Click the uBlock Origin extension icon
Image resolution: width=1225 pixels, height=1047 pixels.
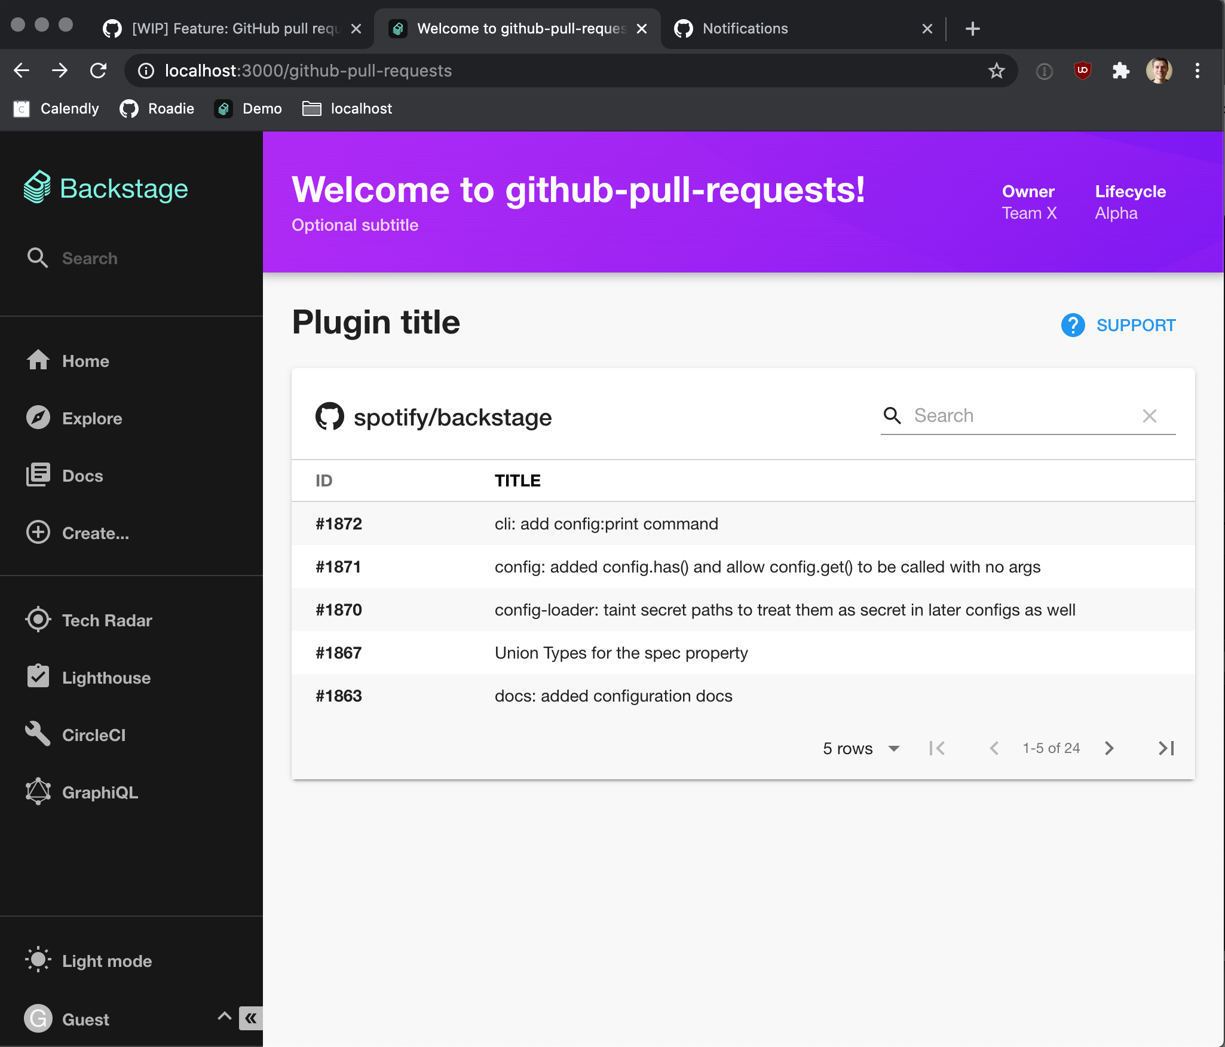pyautogui.click(x=1083, y=71)
